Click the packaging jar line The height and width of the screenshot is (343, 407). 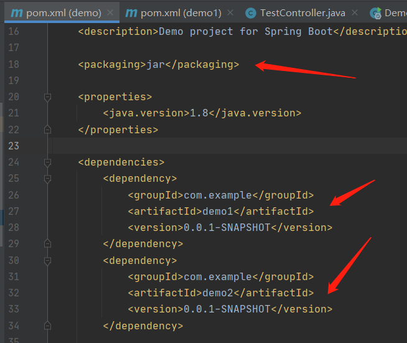point(158,64)
